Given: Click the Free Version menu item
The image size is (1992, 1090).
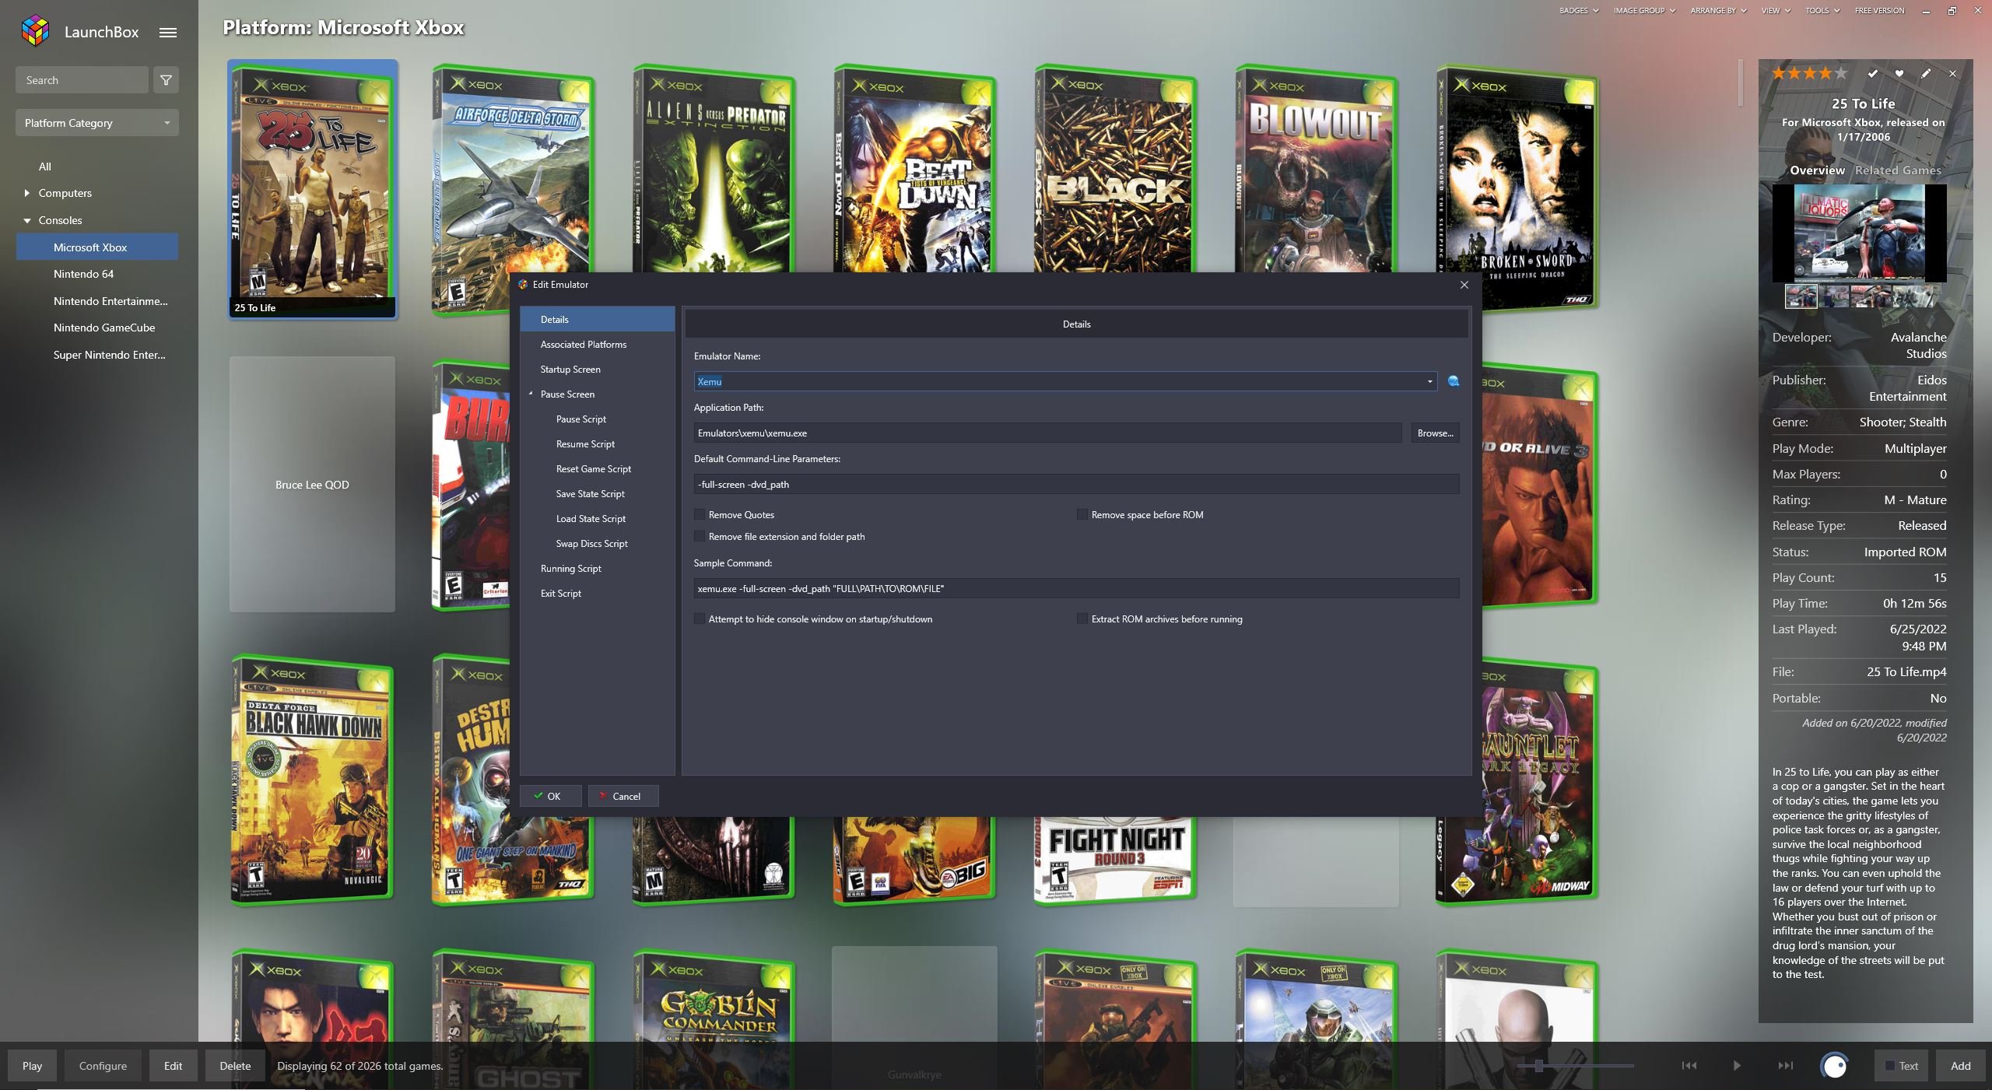Looking at the screenshot, I should click(x=1879, y=10).
